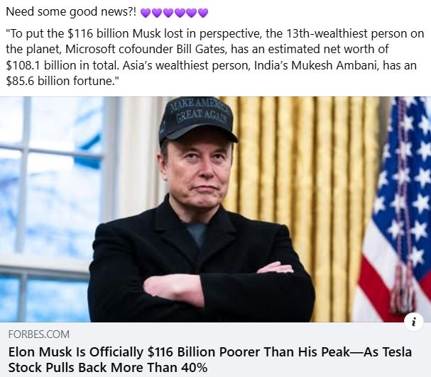Click the cap with text in photo
The height and width of the screenshot is (377, 431).
coord(198,120)
